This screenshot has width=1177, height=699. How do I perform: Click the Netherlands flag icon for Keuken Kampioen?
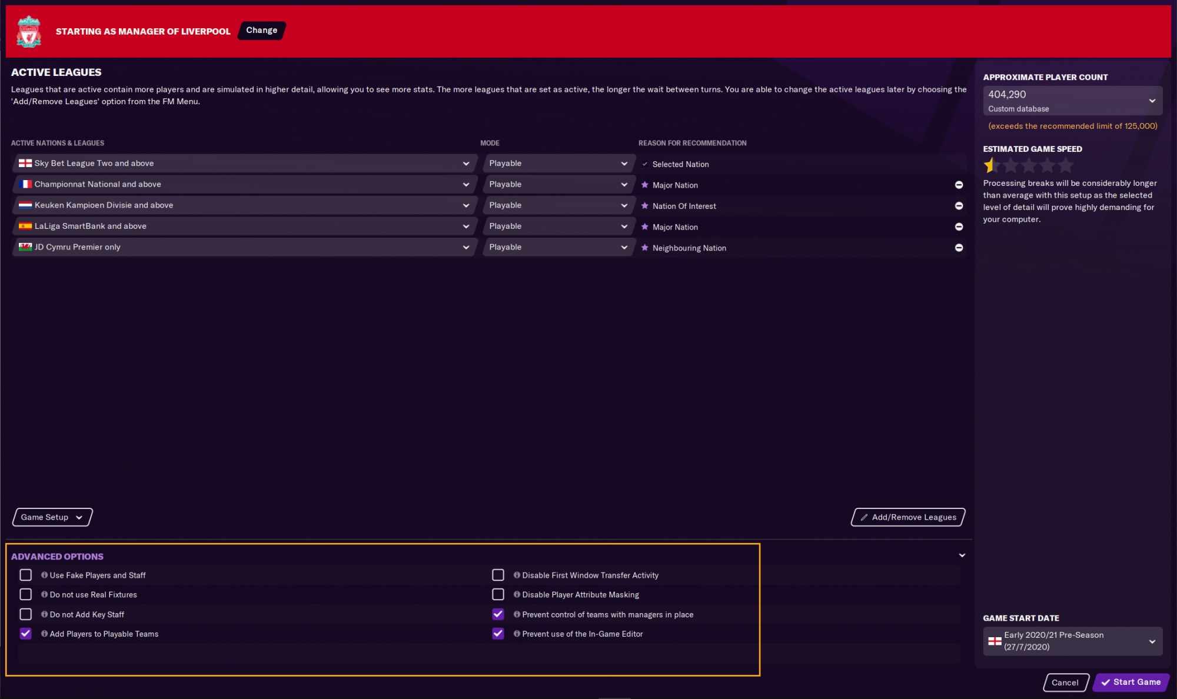[24, 205]
